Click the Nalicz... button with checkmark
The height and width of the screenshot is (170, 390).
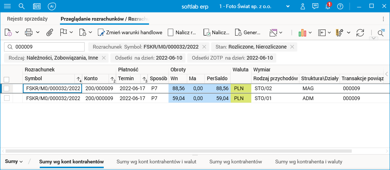[216, 32]
